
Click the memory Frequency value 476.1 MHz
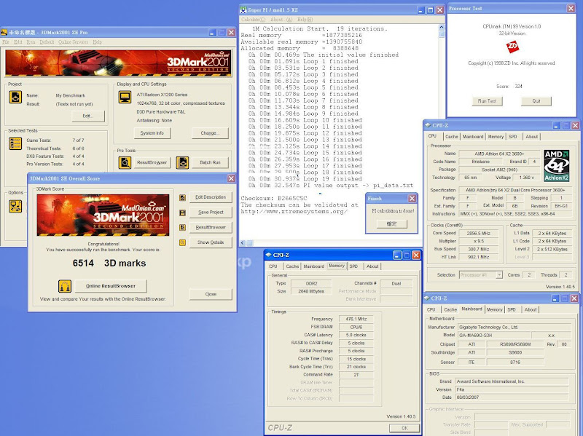coord(356,319)
